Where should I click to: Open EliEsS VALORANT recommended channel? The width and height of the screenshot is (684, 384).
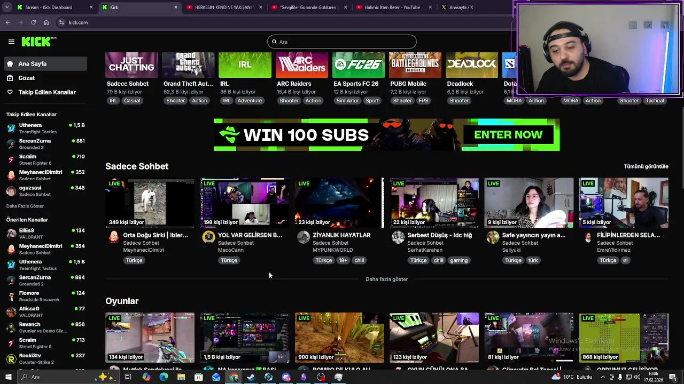pyautogui.click(x=45, y=234)
